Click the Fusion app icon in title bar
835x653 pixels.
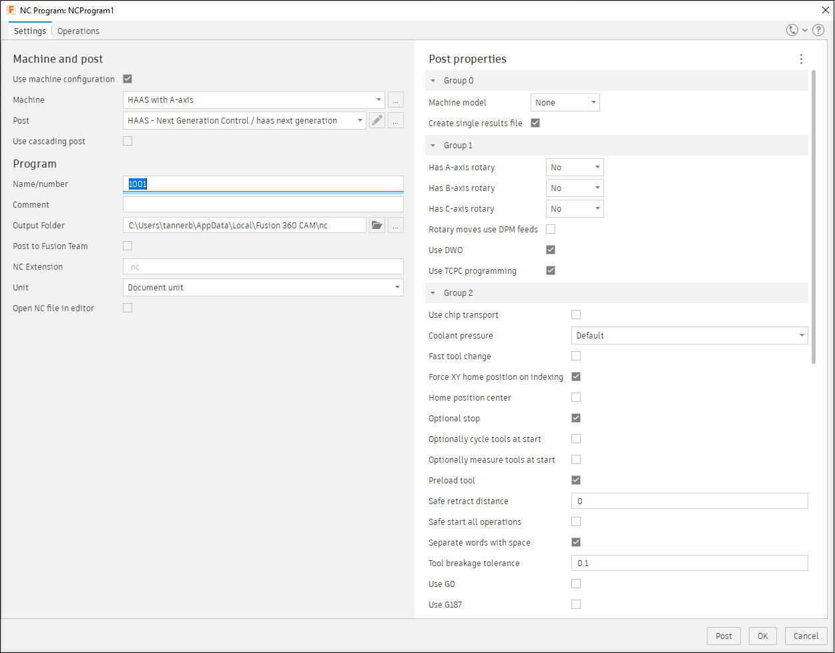pyautogui.click(x=11, y=11)
